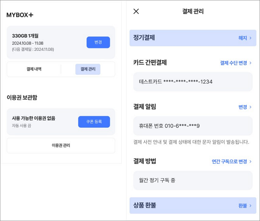Click the 쿠폰 등록 button
This screenshot has height=221, width=260.
click(94, 122)
